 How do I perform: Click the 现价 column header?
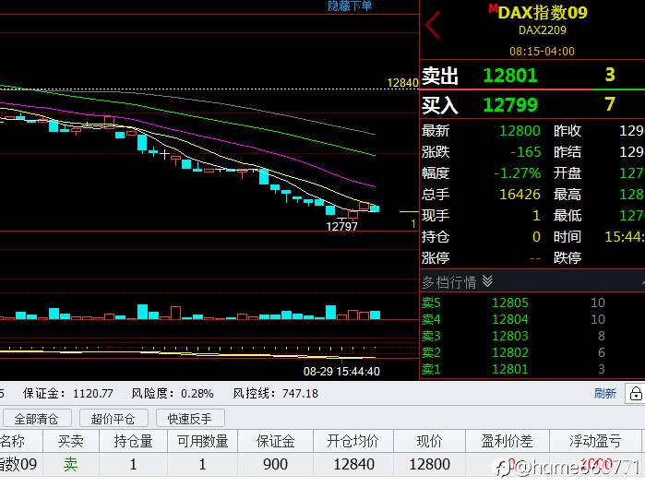coord(429,442)
